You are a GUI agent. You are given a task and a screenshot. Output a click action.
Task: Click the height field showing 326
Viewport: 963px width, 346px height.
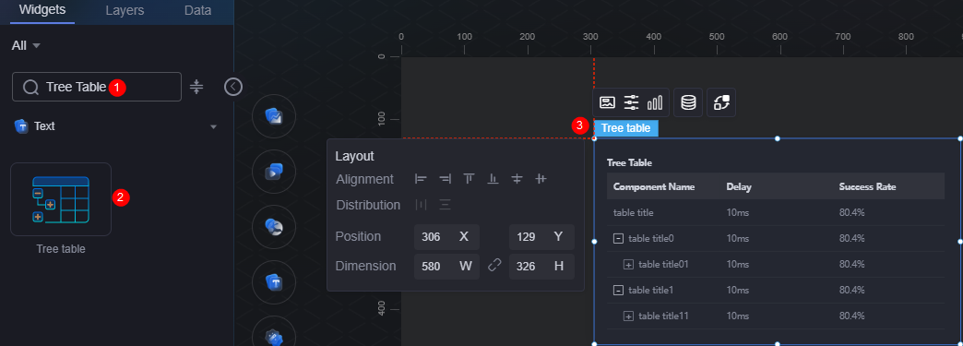[x=541, y=266]
